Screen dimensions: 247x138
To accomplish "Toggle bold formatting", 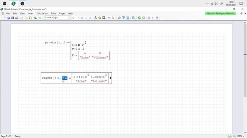I will click(82, 18).
